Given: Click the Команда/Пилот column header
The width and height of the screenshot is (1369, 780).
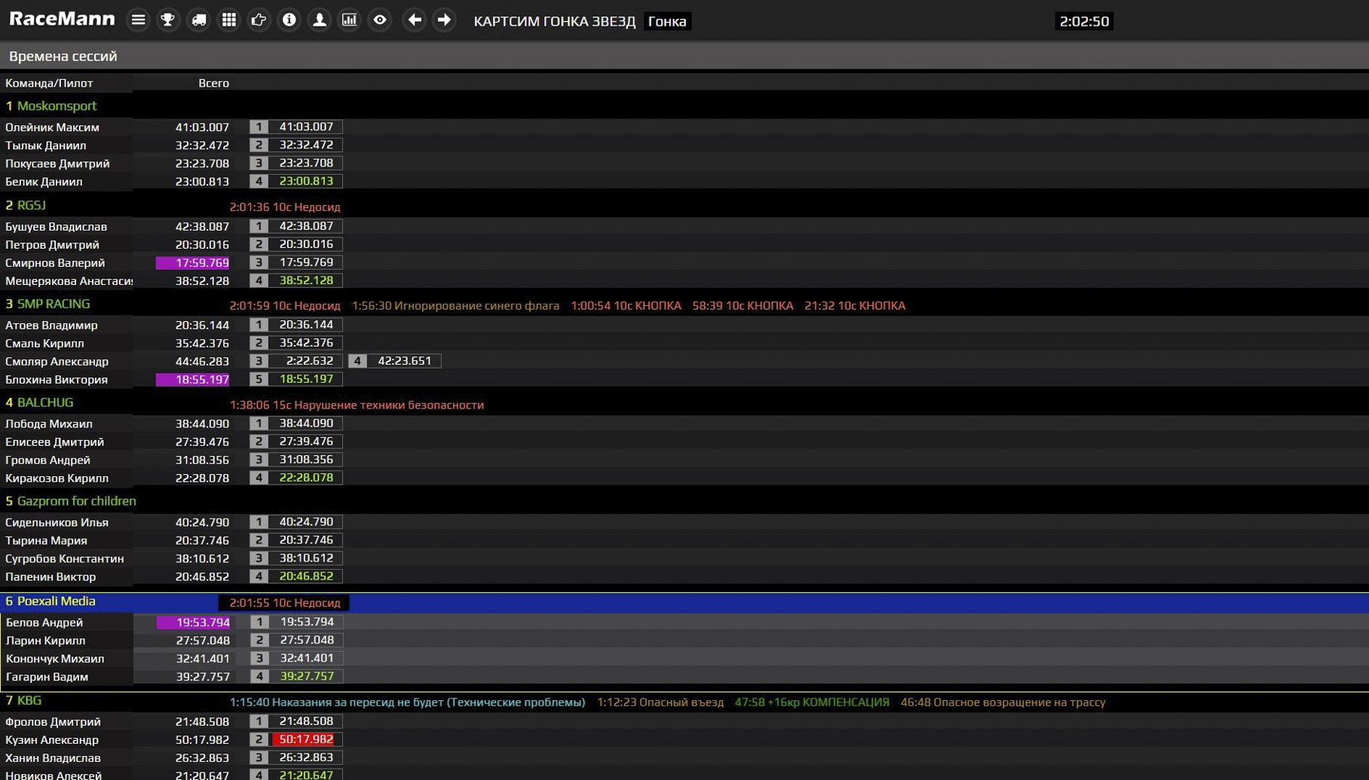Looking at the screenshot, I should click(x=49, y=83).
